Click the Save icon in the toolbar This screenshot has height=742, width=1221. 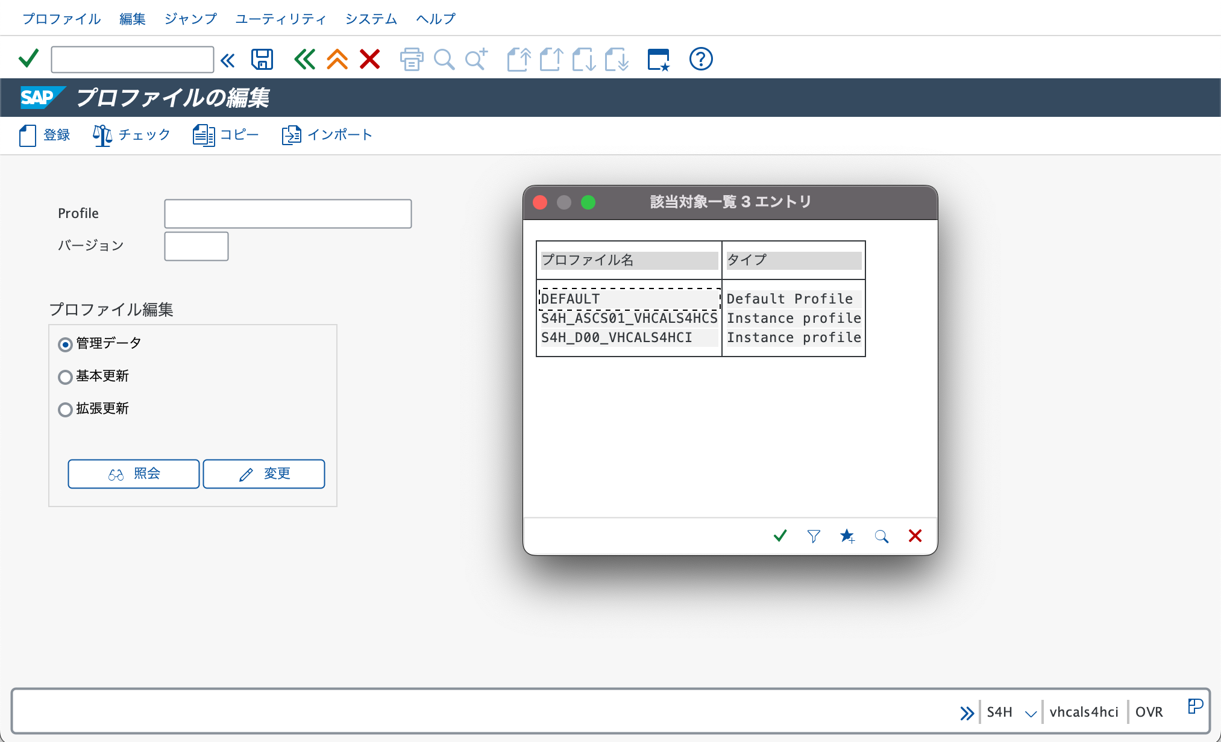click(x=262, y=59)
